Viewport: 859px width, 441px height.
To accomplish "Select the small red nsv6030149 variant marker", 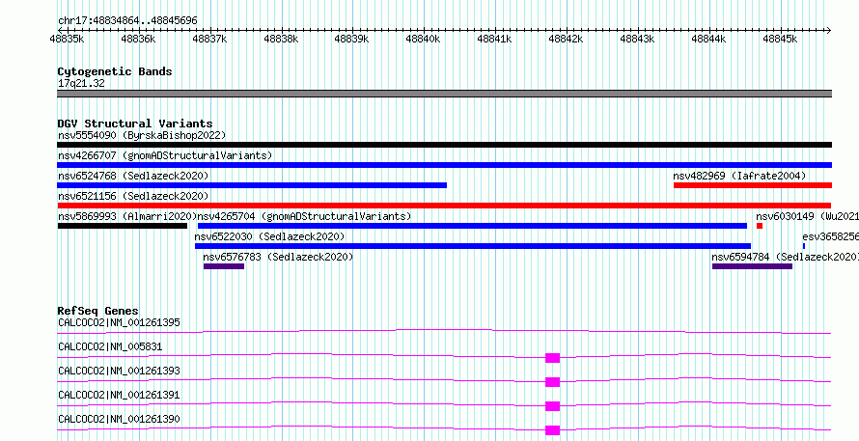I will pyautogui.click(x=760, y=226).
